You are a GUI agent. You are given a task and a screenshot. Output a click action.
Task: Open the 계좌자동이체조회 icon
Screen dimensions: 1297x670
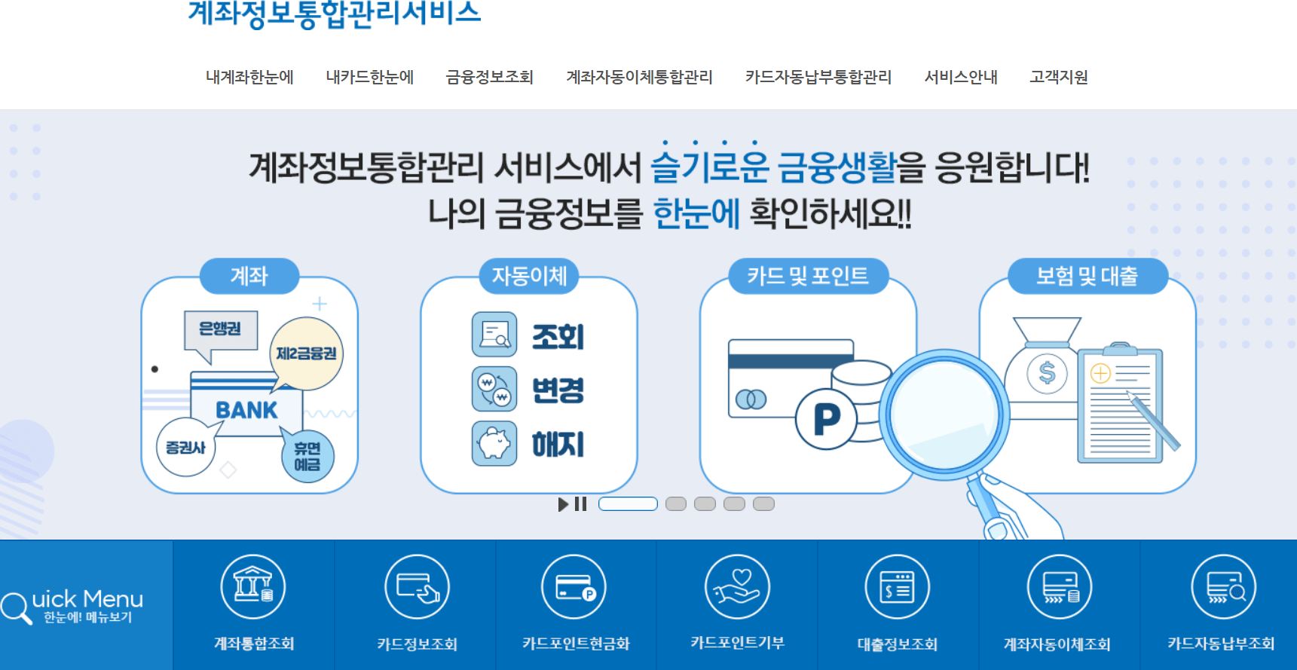coord(1060,586)
